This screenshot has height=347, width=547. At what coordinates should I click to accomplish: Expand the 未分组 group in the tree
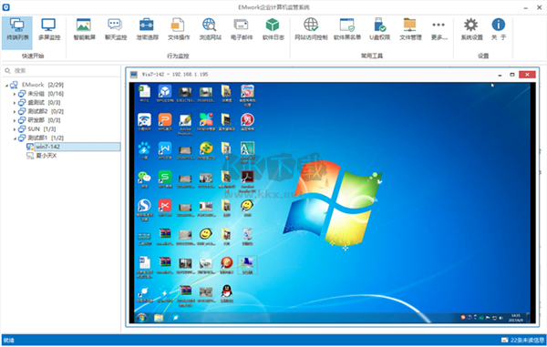point(15,94)
